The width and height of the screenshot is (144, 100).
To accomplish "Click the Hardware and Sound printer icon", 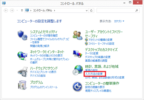I will (23, 72).
